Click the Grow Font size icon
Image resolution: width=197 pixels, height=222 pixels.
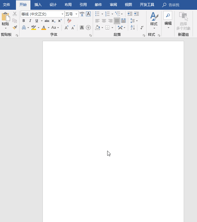click(x=66, y=28)
